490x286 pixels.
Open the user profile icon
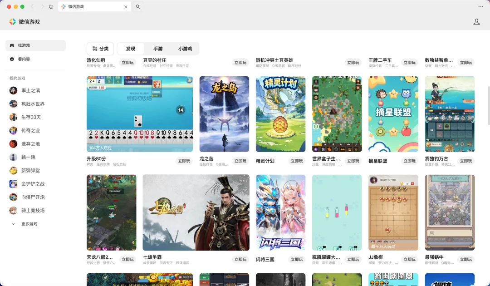(x=476, y=21)
